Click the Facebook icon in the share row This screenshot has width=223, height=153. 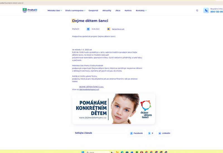click(131, 133)
